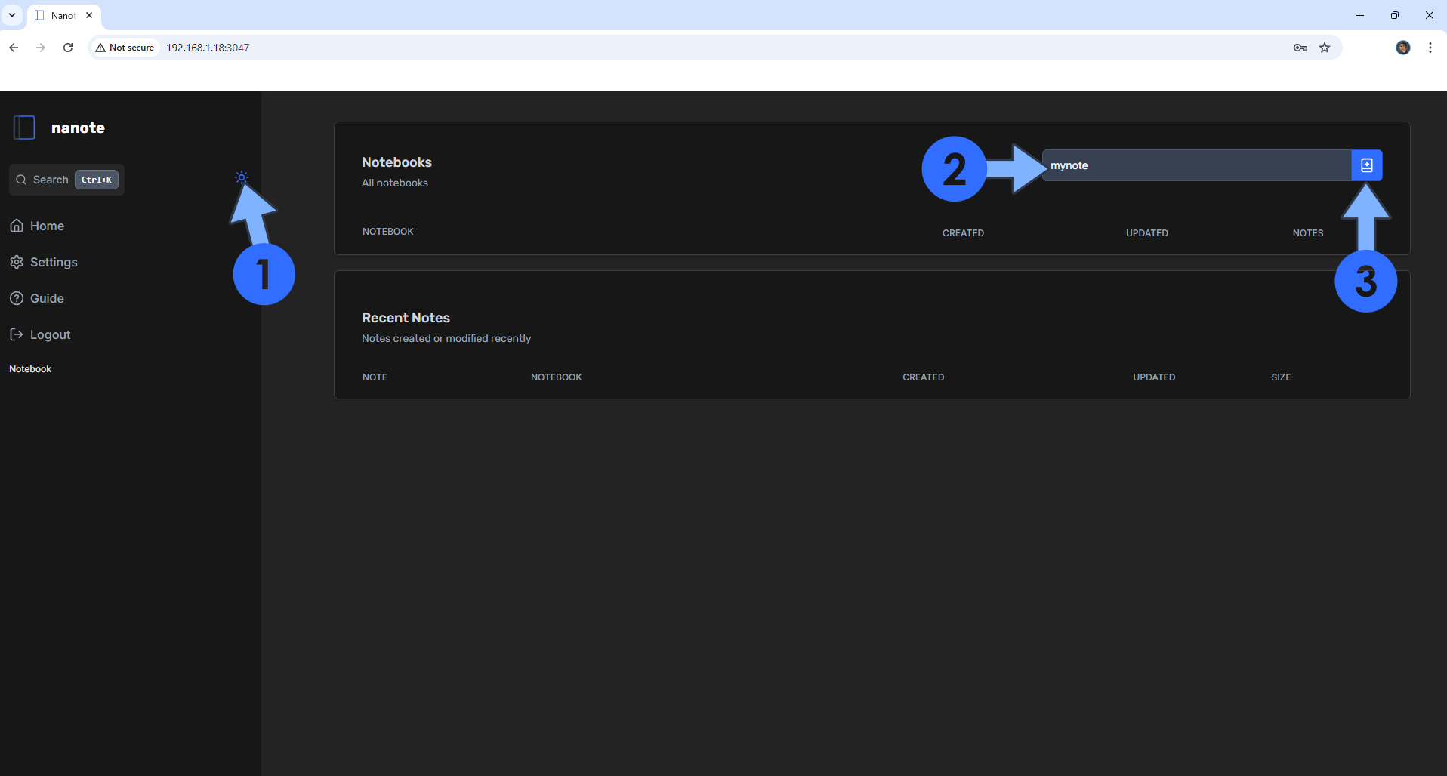Bookmark this page with the star icon
Screen dimensions: 1447x776
tap(1325, 48)
